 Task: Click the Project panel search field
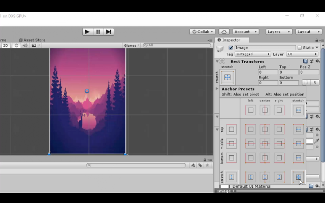click(136, 165)
